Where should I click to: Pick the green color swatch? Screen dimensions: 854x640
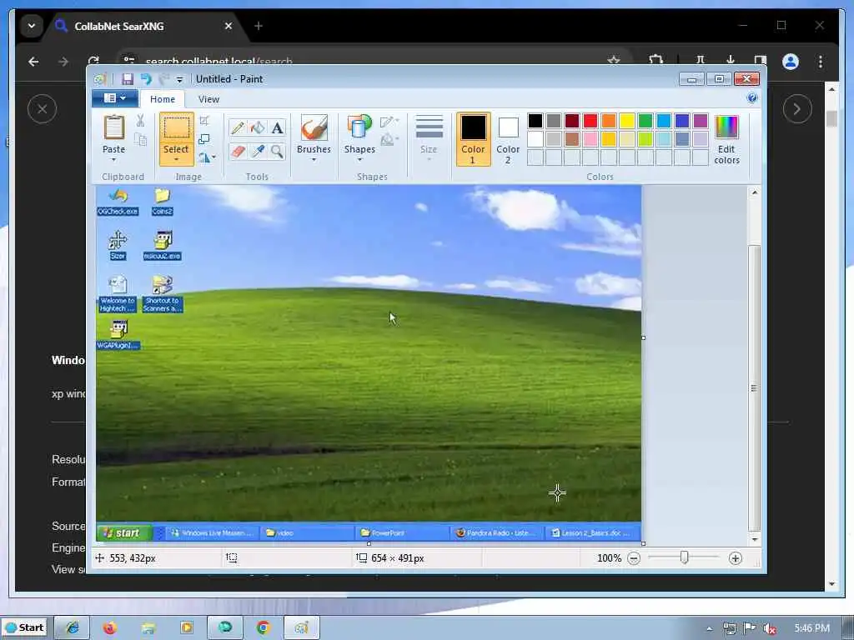click(646, 121)
